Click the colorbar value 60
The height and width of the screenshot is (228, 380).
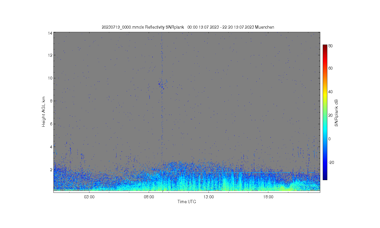point(330,68)
